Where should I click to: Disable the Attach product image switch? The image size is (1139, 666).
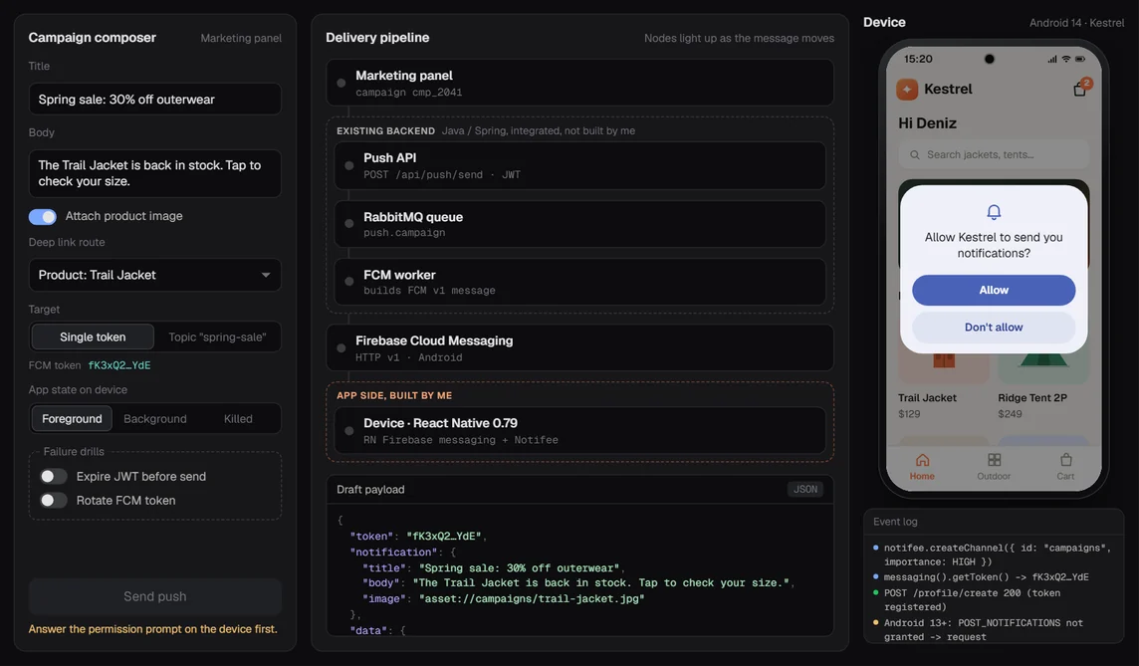coord(42,216)
